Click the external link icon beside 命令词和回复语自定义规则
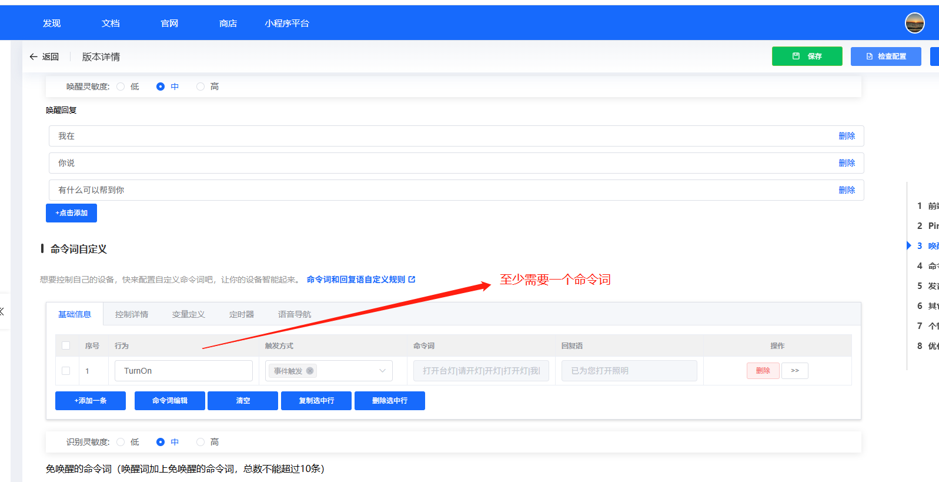 click(x=412, y=280)
